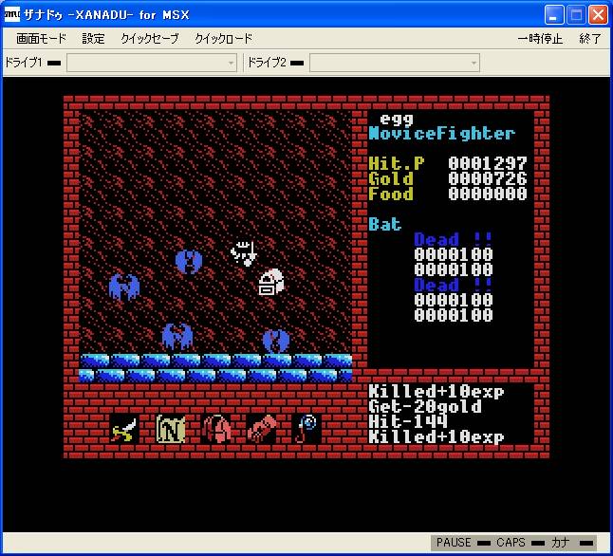Screen dimensions: 613x556
Task: Open the 設定 menu
Action: (x=93, y=38)
